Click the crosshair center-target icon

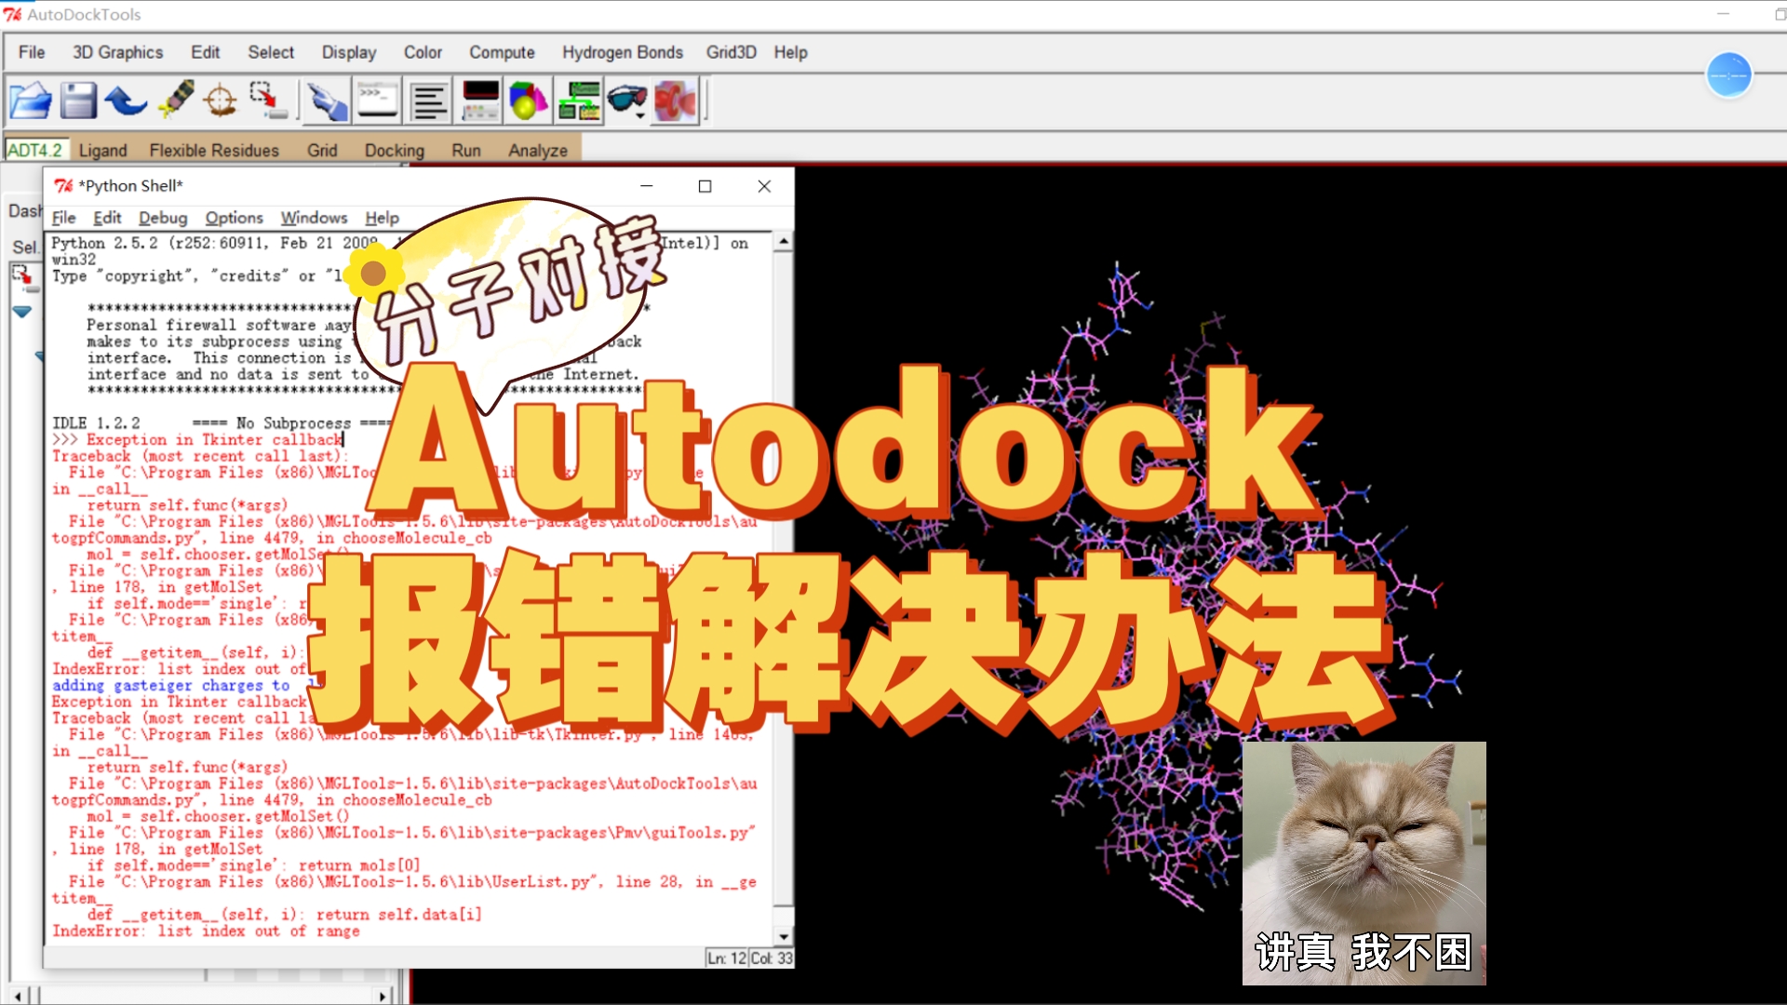221,100
